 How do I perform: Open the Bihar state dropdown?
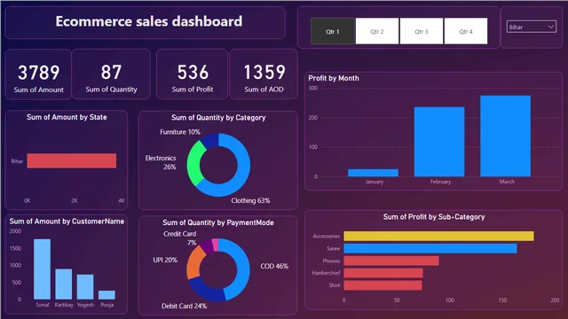531,27
